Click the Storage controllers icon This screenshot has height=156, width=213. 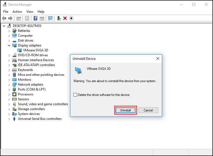[x=14, y=109]
